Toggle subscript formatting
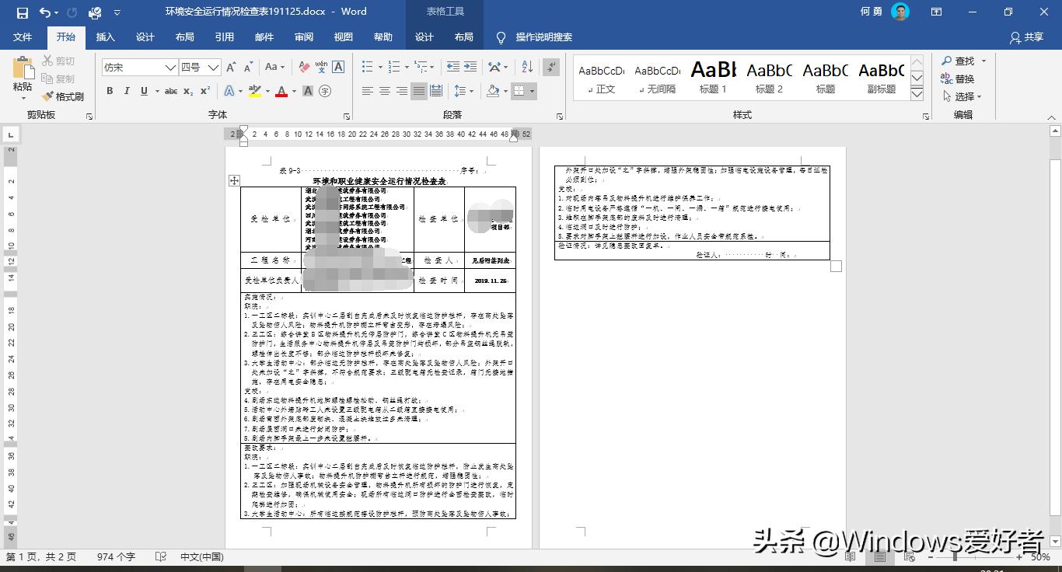 pos(187,91)
